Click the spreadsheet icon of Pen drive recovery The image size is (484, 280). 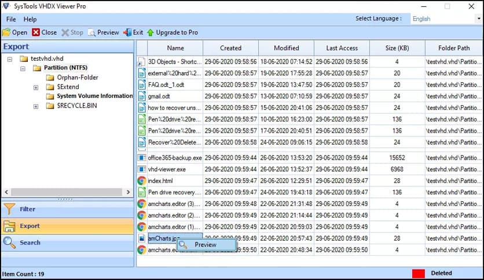tap(142, 193)
